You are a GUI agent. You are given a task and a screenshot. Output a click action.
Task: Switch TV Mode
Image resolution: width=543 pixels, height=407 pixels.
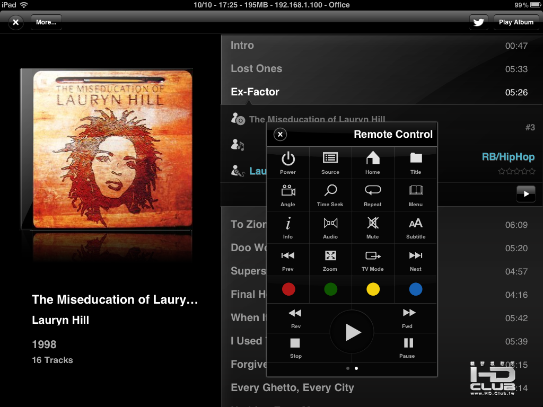(x=373, y=260)
